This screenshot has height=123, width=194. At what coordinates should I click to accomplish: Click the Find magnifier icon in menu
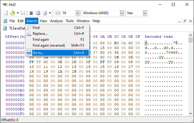[x=29, y=28]
